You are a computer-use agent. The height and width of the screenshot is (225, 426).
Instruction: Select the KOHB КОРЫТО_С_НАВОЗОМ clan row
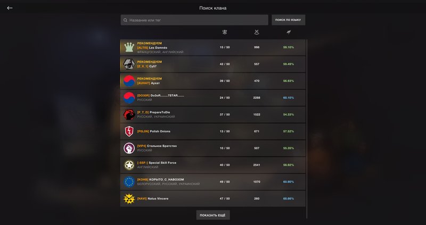212,182
